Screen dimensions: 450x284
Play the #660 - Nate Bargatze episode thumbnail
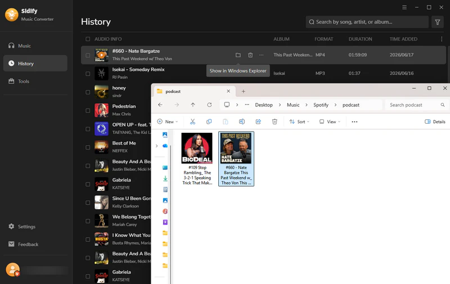click(x=102, y=55)
